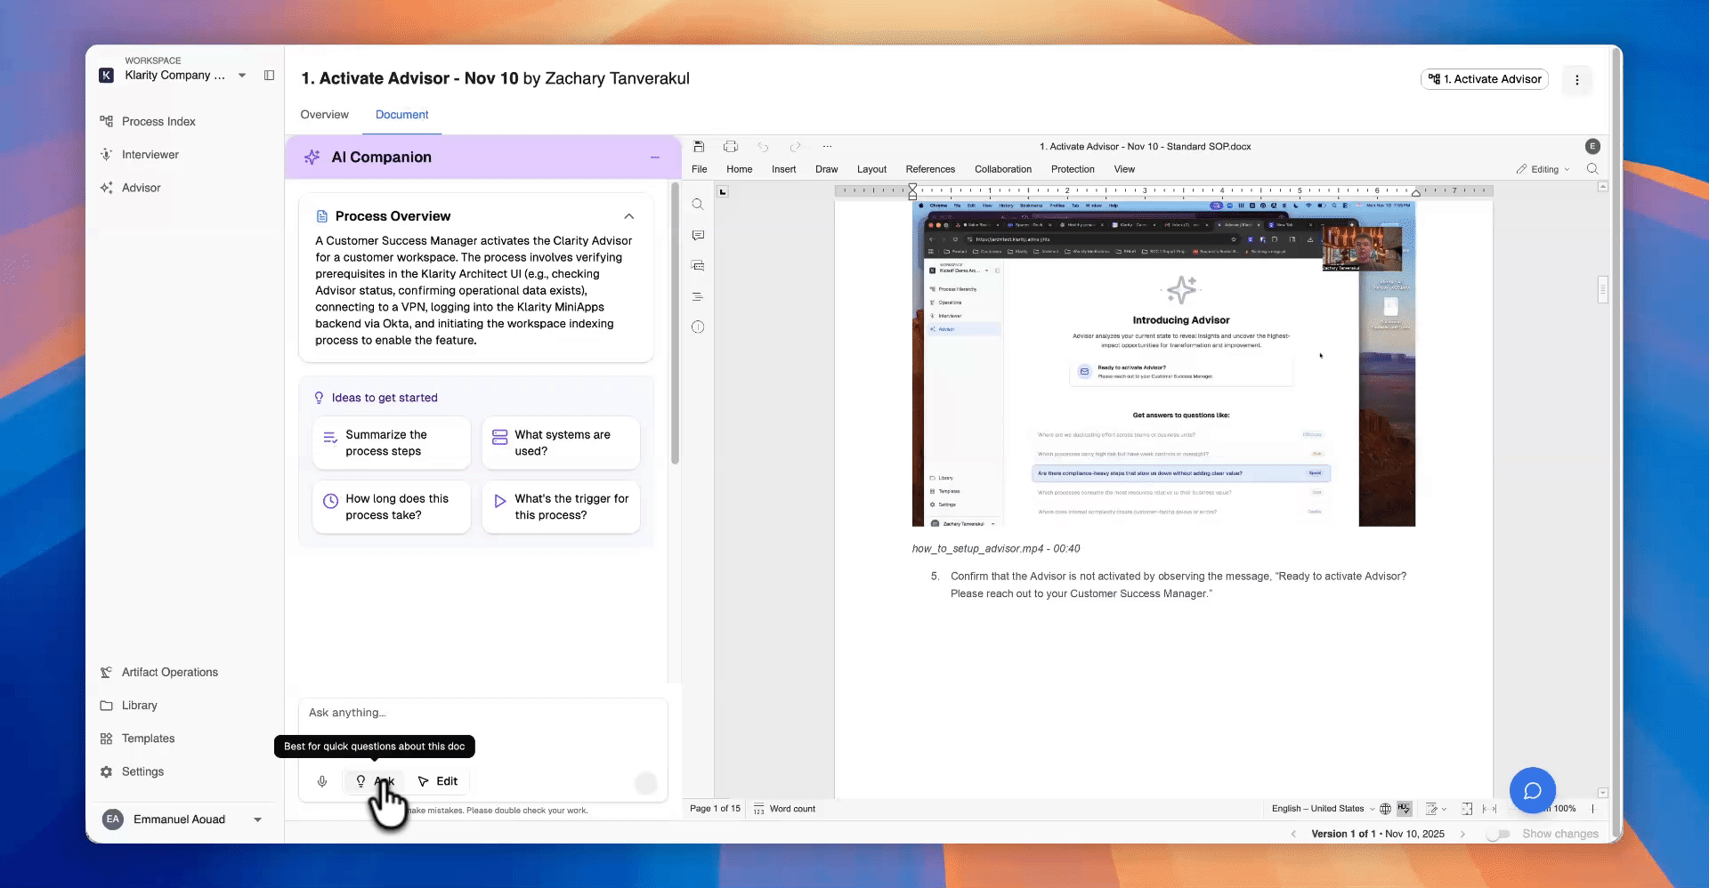Image resolution: width=1709 pixels, height=888 pixels.
Task: Undo the last editor action
Action: (763, 147)
